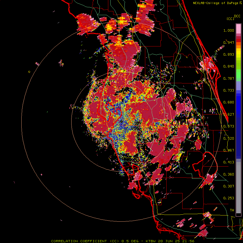The height and width of the screenshot is (243, 243).
Task: Select the 1.000 scale value
Action: pyautogui.click(x=229, y=30)
